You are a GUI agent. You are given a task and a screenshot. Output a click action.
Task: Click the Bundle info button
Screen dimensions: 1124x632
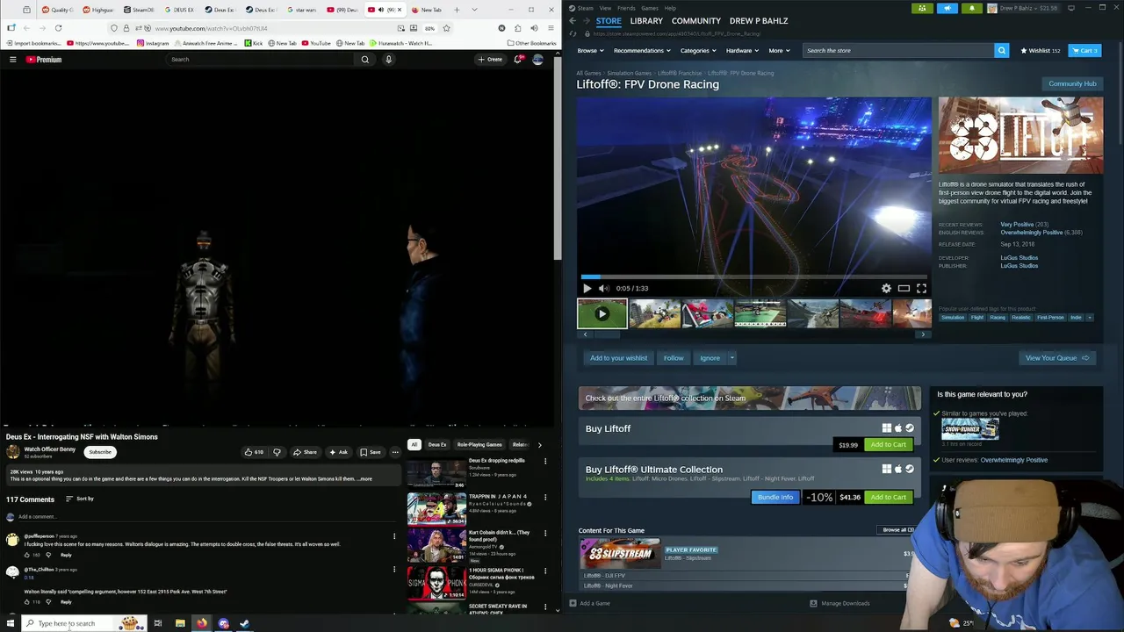(x=775, y=497)
